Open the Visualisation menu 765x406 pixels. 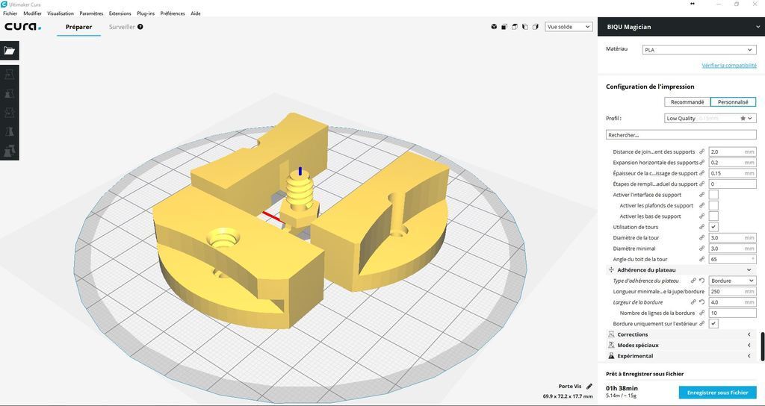61,13
